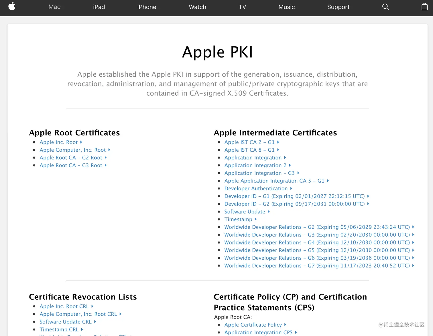The width and height of the screenshot is (433, 336).
Task: Select the Watch menu item
Action: pos(198,7)
